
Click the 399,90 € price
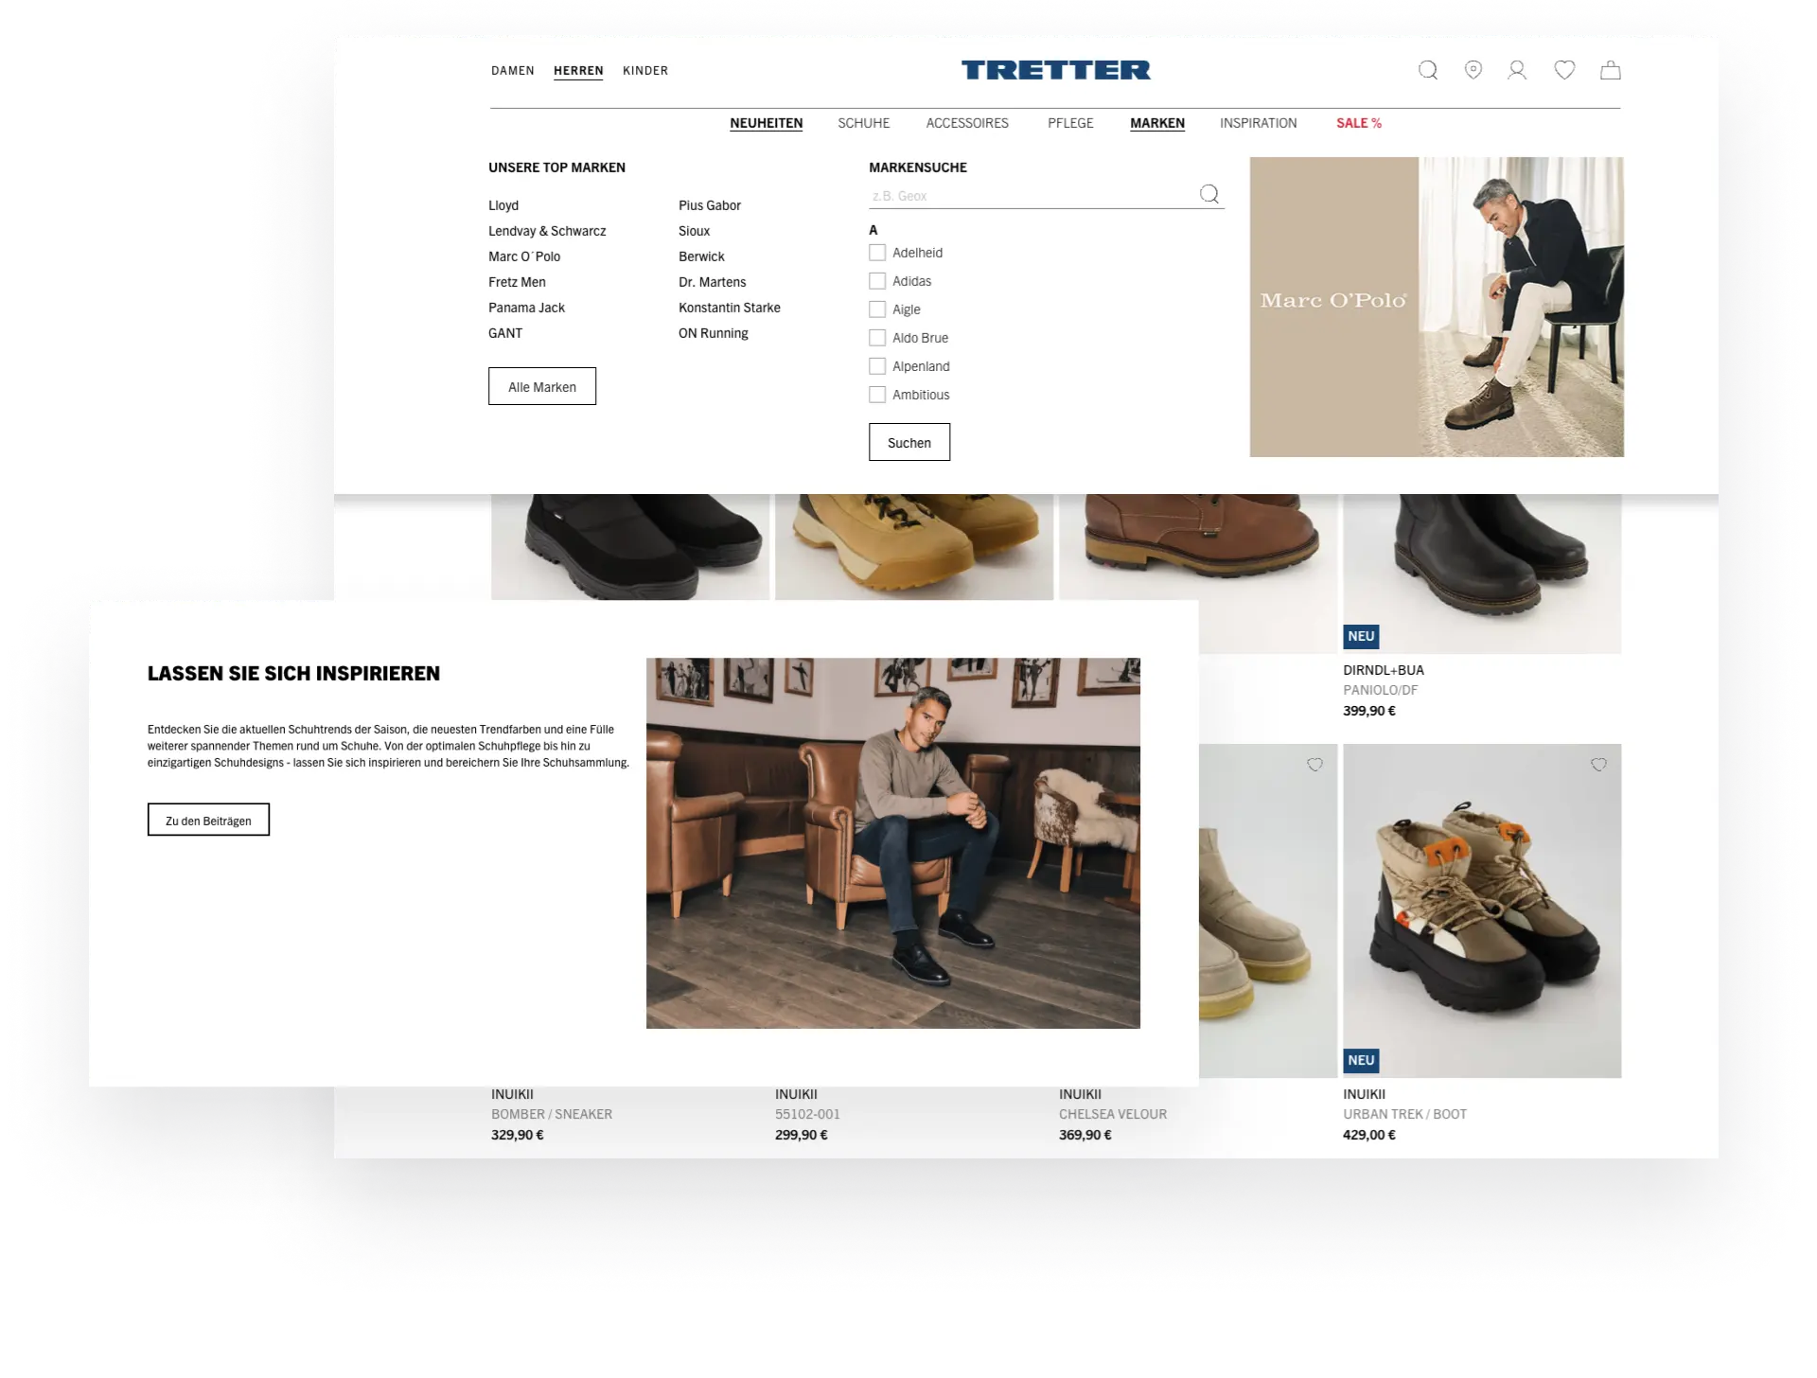point(1369,711)
